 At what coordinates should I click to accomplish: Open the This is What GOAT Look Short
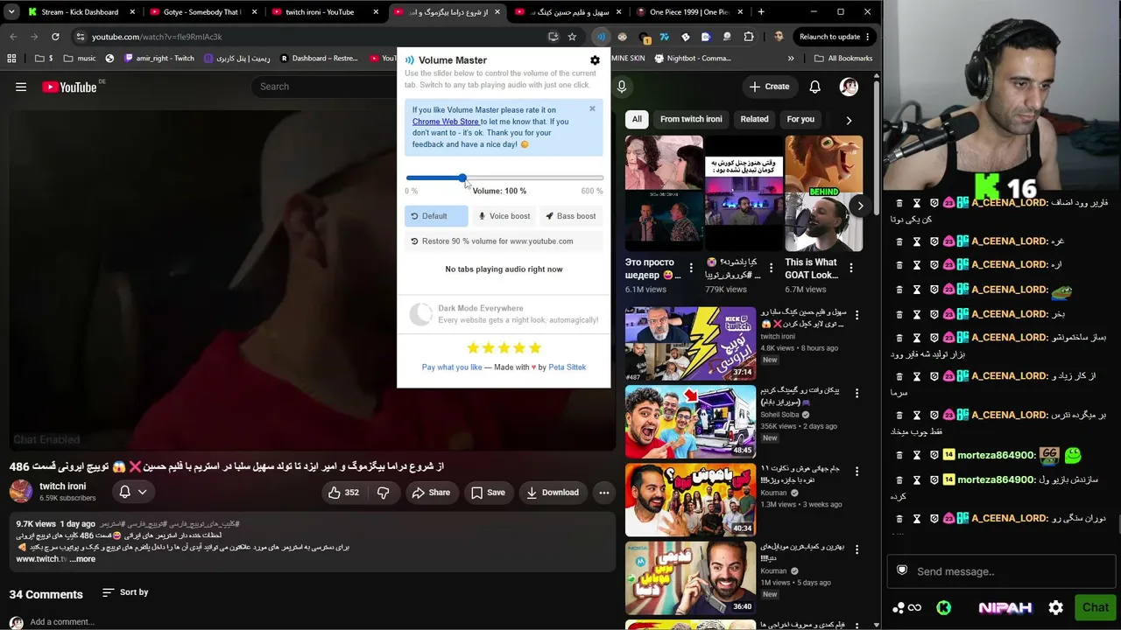(823, 192)
